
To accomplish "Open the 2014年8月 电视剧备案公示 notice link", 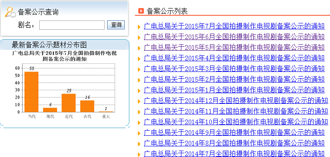I will (x=234, y=143).
